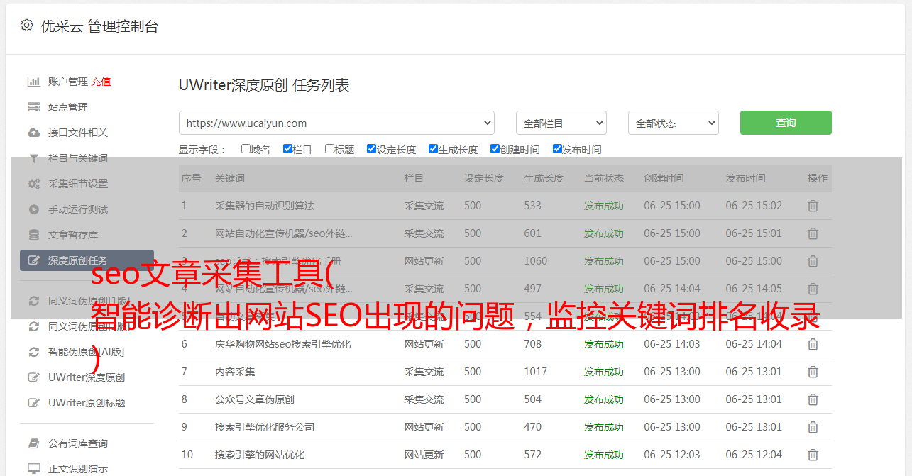This screenshot has width=912, height=476.
Task: Click the refresh icon beside 同义词伪原创[1版]
Action: [x=33, y=301]
